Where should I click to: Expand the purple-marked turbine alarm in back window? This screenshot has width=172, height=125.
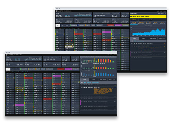pyautogui.click(x=148, y=54)
